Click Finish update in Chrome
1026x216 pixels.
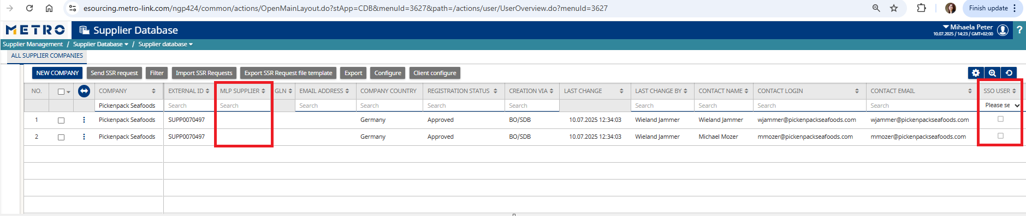click(x=988, y=8)
